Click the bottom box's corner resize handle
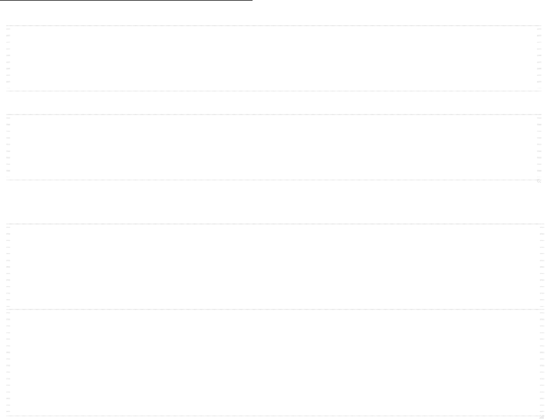The image size is (545, 420). click(x=542, y=417)
